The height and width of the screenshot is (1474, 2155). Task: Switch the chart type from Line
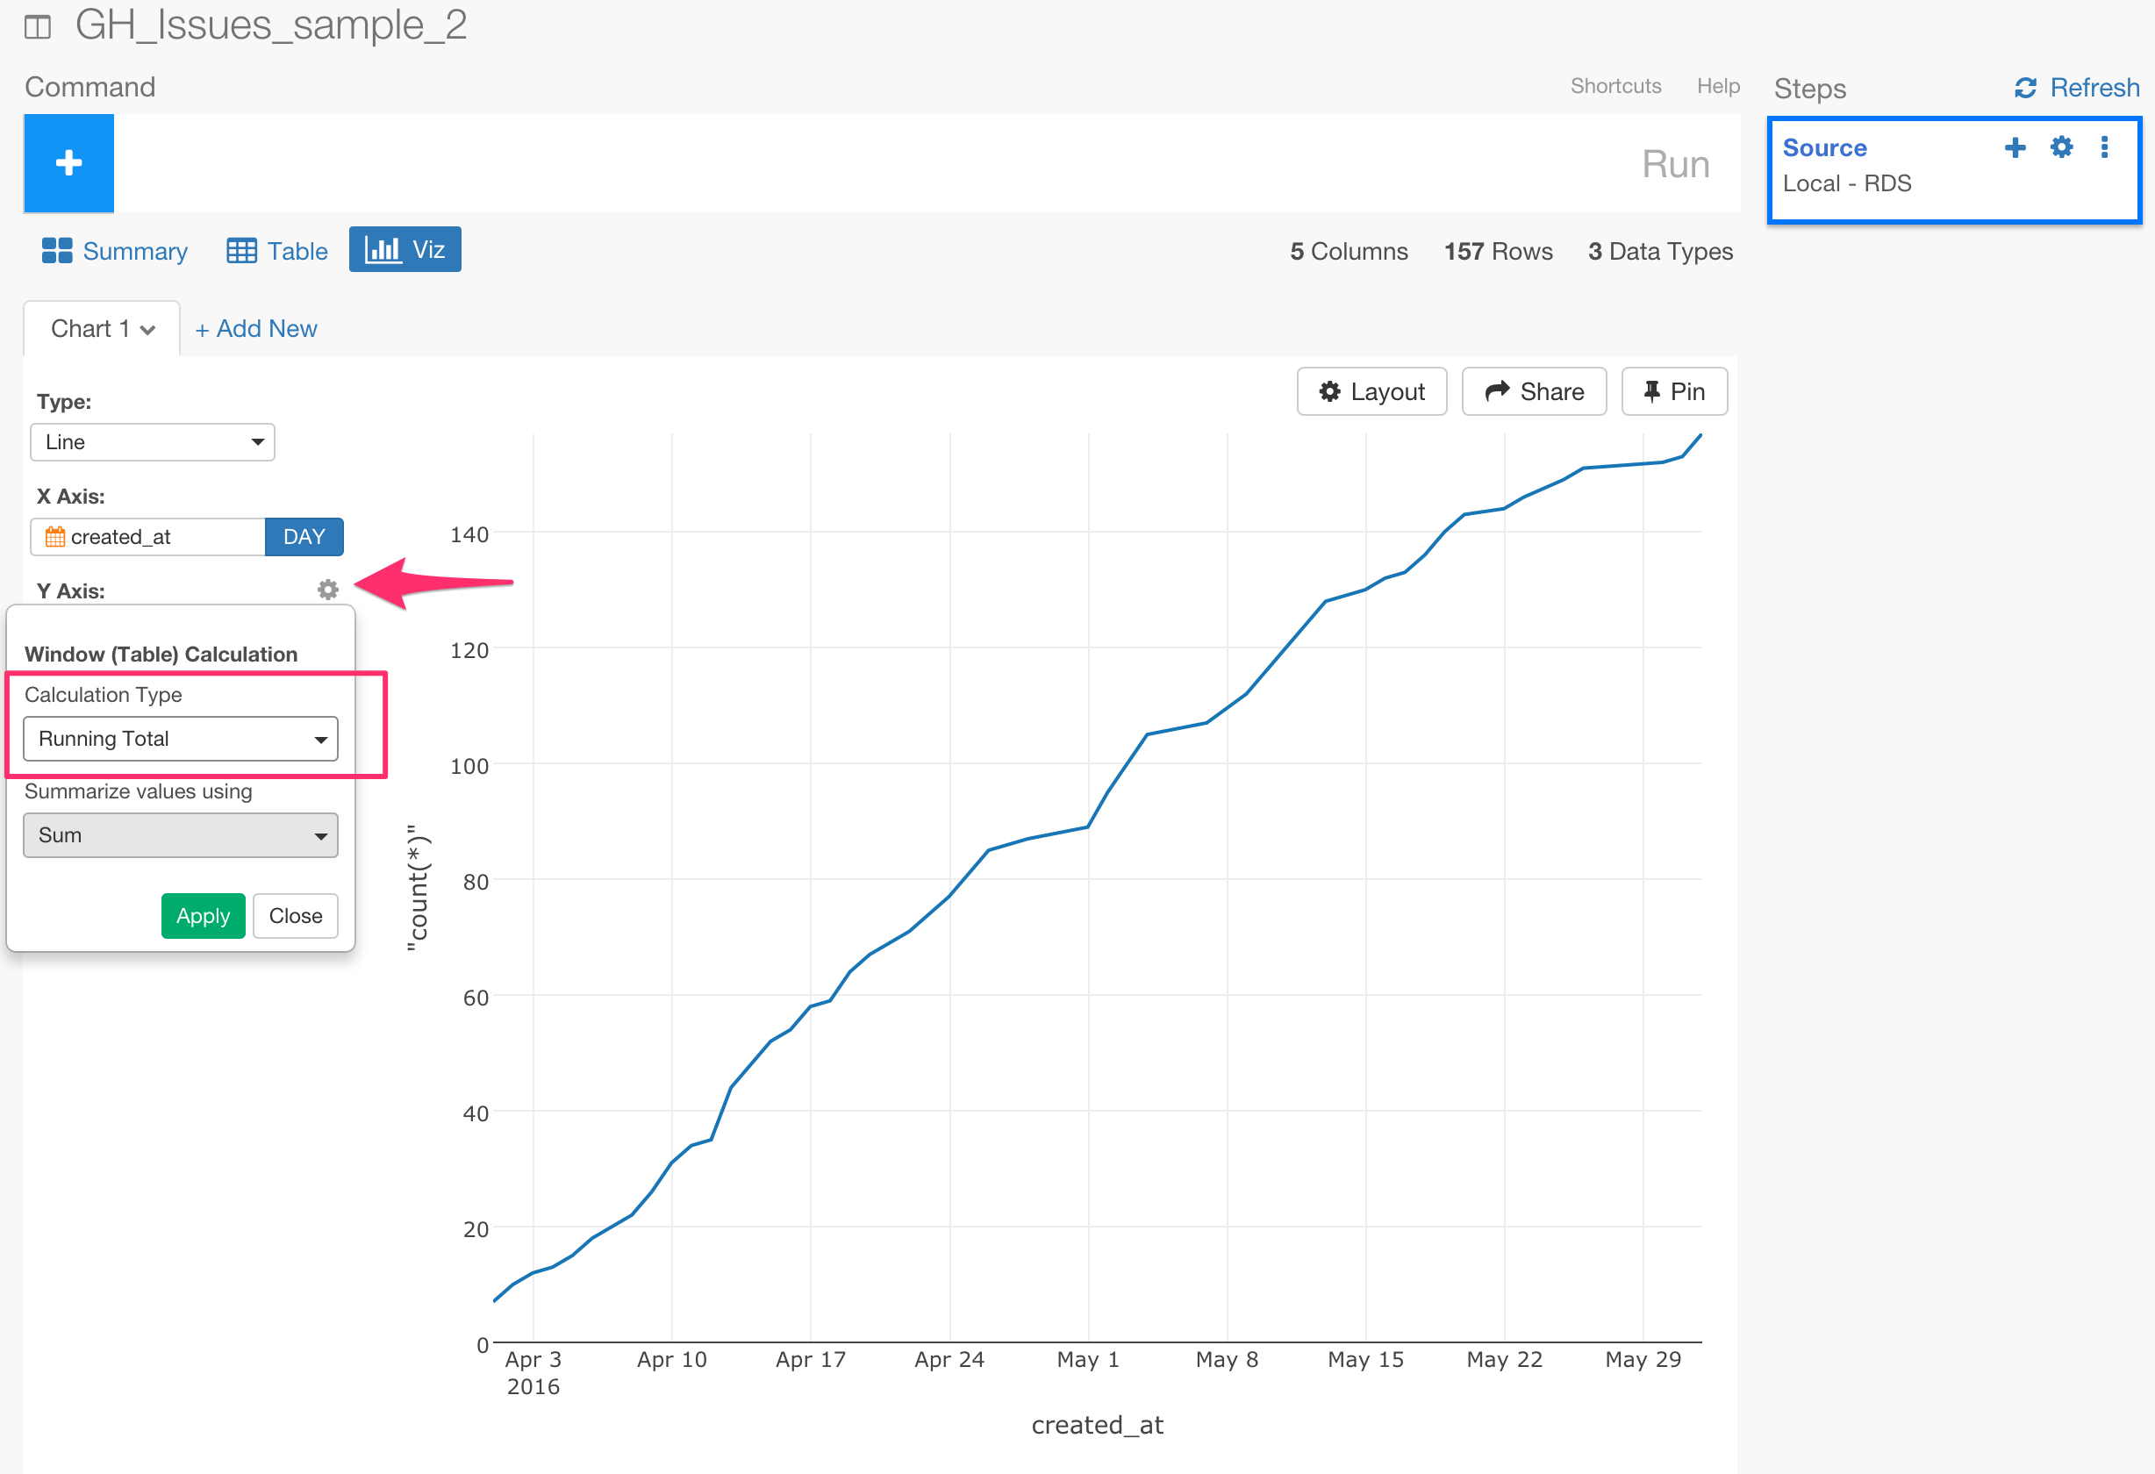point(152,442)
